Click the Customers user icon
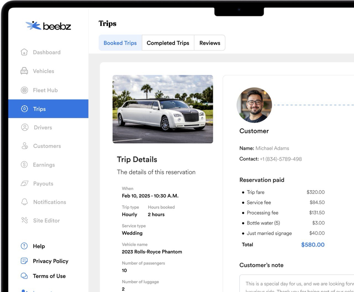This screenshot has height=292, width=354. click(25, 146)
